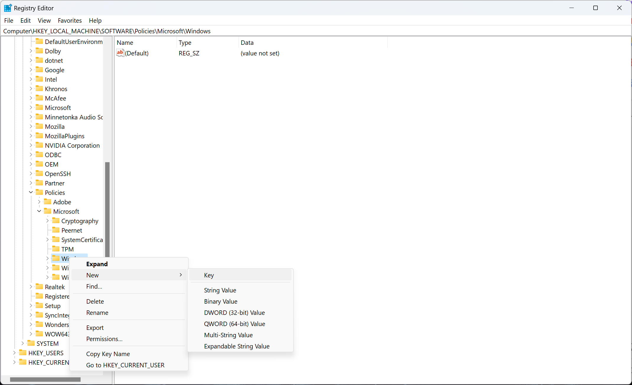The width and height of the screenshot is (632, 385).
Task: Click 'Copy Key Name' in context menu
Action: coord(107,353)
